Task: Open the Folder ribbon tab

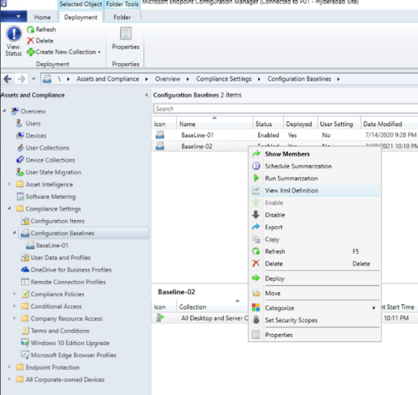Action: (x=122, y=17)
